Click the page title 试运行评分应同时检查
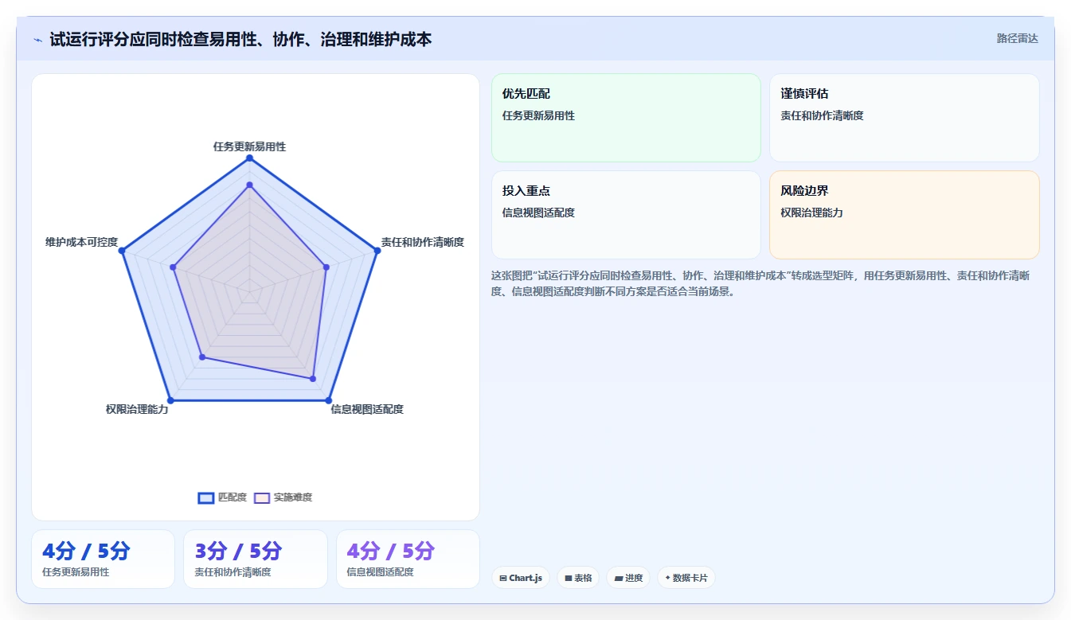The width and height of the screenshot is (1071, 620). (x=240, y=40)
